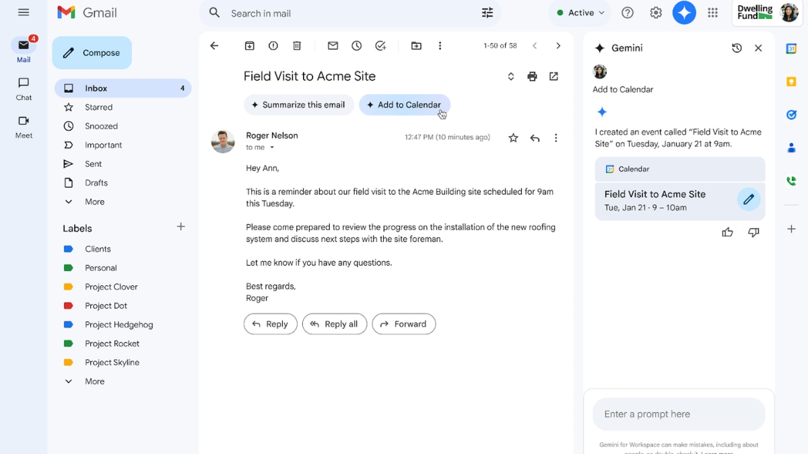The height and width of the screenshot is (454, 808).
Task: Select the Project Clover label
Action: tap(111, 287)
